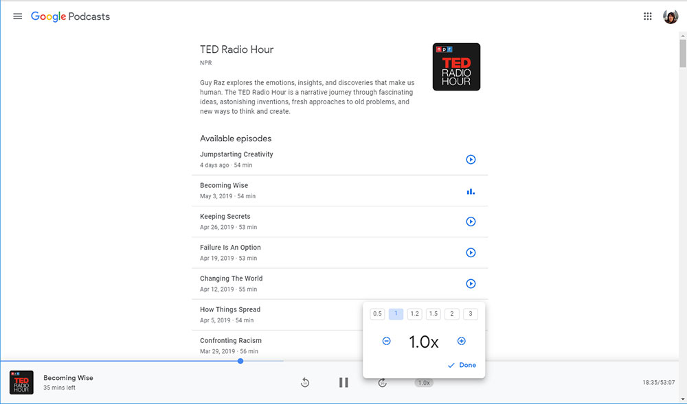Click the playback progress slider handle

coord(240,361)
